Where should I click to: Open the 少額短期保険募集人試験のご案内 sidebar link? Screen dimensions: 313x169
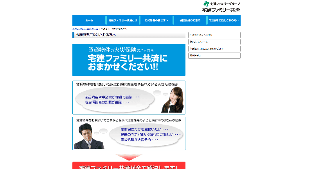214,49
